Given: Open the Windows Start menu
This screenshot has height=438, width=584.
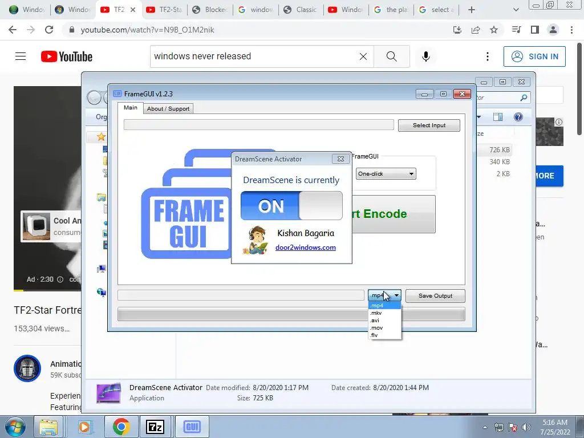Looking at the screenshot, I should click(x=15, y=427).
